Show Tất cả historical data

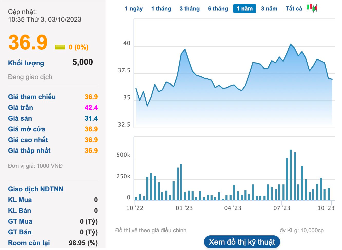(x=294, y=9)
